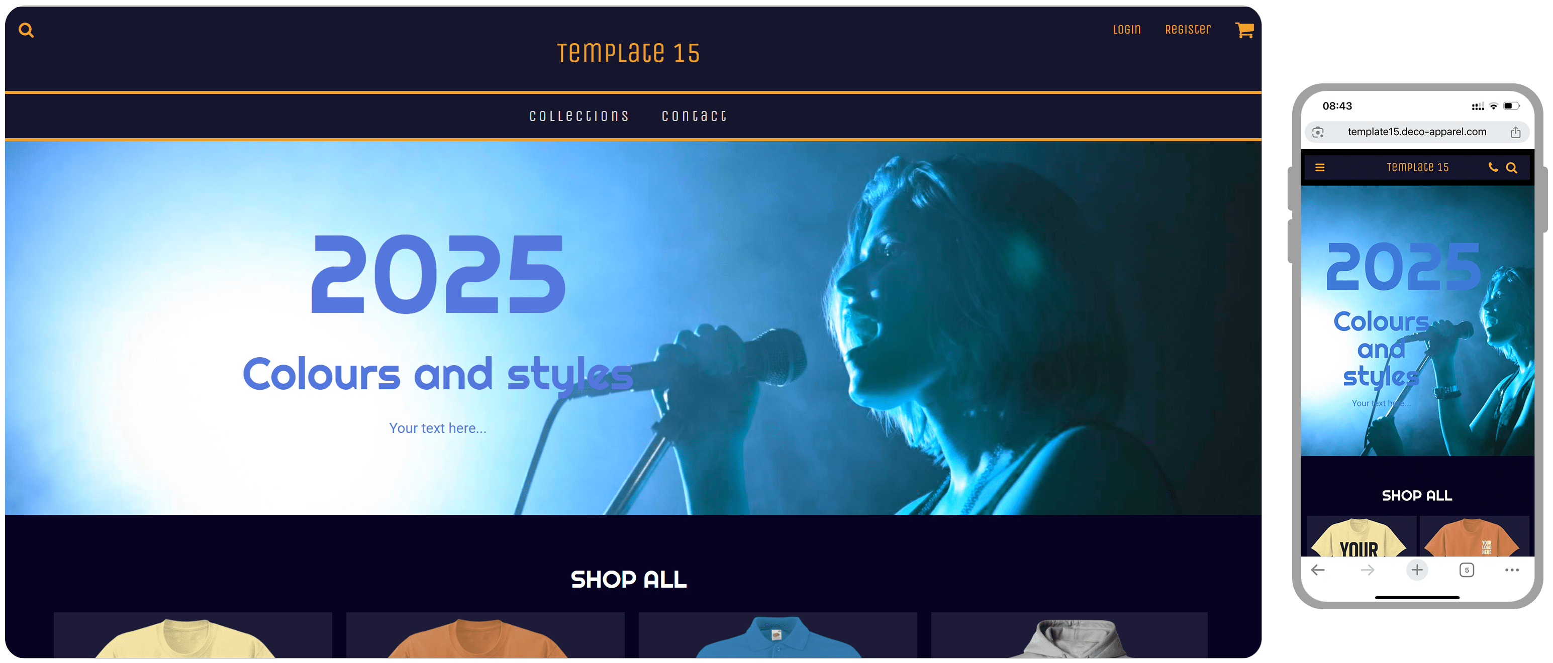The width and height of the screenshot is (1553, 663).
Task: Select the yellow t-shirt product thumbnail
Action: [193, 635]
